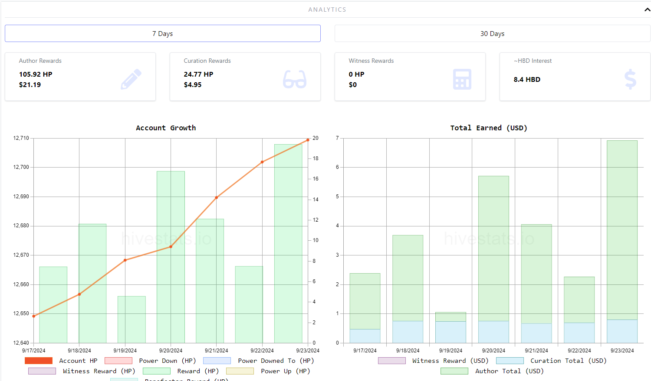Click the ~HBD Interest card heading
Viewport: 651px width, 381px height.
tap(533, 61)
